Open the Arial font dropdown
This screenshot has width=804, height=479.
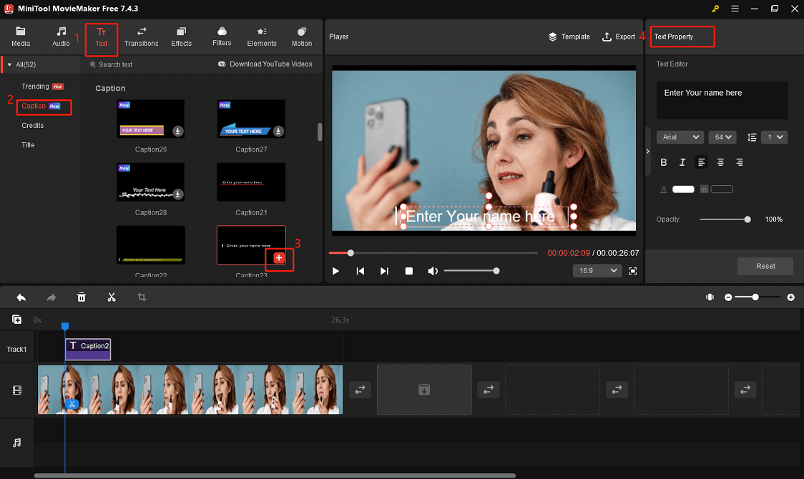coord(680,137)
